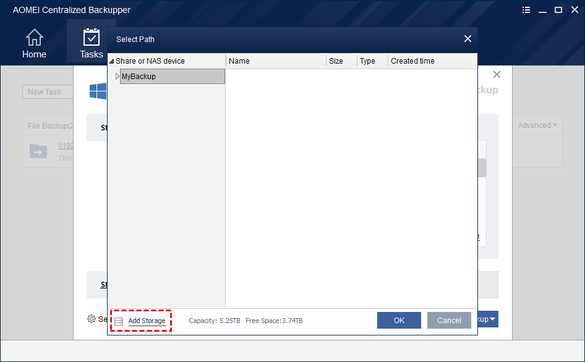Close the background backup task window
The width and height of the screenshot is (585, 362).
(x=497, y=75)
